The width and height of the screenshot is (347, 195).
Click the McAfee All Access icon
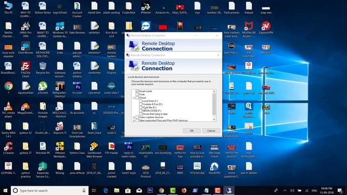249,29
